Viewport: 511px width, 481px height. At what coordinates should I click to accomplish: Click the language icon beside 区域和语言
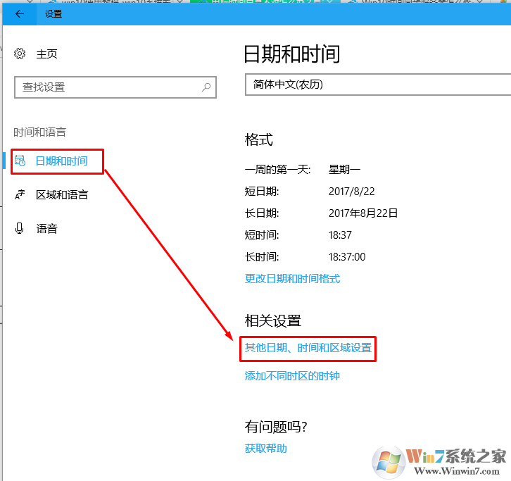pos(20,195)
